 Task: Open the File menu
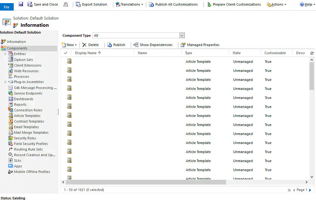pyautogui.click(x=7, y=6)
